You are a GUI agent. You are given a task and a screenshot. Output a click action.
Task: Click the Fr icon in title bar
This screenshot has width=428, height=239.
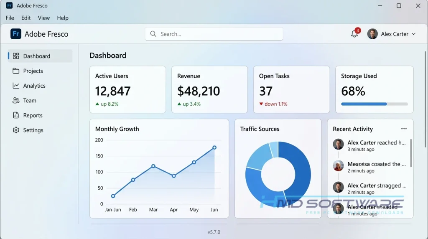tap(9, 5)
